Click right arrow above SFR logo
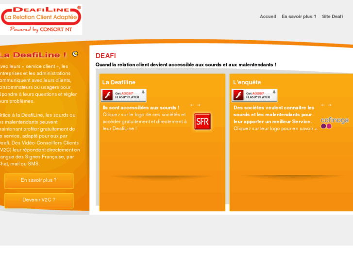This screenshot has width=353, height=264. (199, 105)
